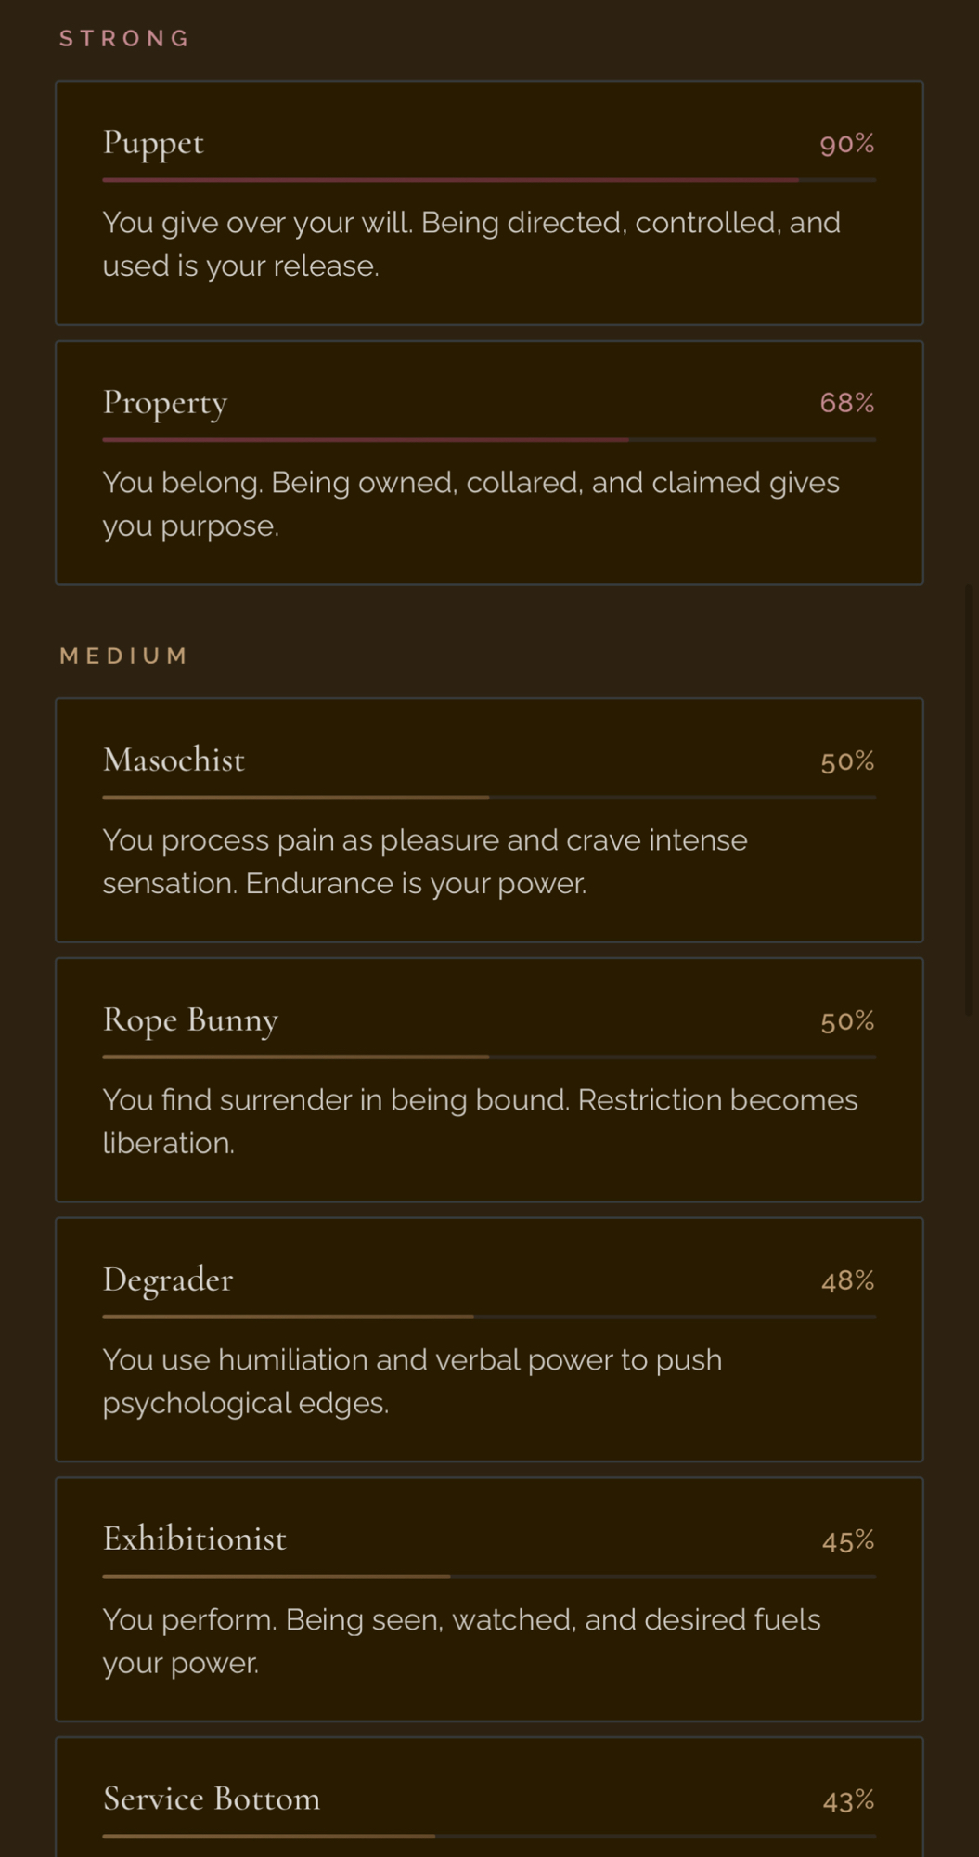Tap the Exhibitionist 45% progress bar
This screenshot has height=1857, width=979.
click(489, 1577)
